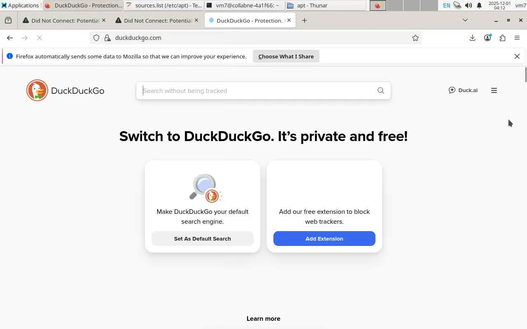Open the Firefox Downloads panel
Image resolution: width=527 pixels, height=329 pixels.
[472, 38]
